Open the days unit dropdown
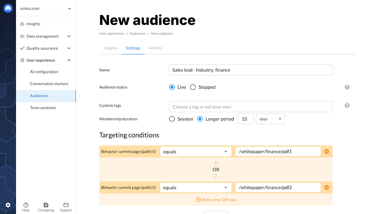This screenshot has width=379, height=214. click(x=270, y=119)
